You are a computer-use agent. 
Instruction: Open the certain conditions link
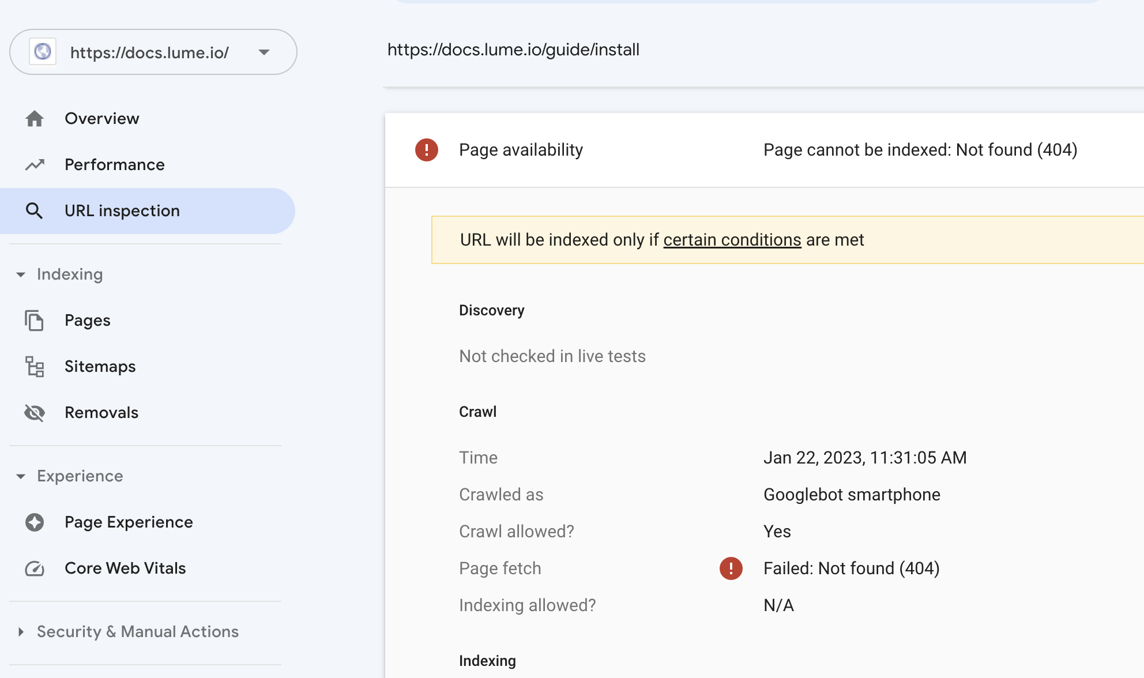click(732, 240)
